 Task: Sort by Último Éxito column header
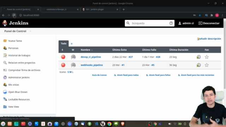click(119, 50)
